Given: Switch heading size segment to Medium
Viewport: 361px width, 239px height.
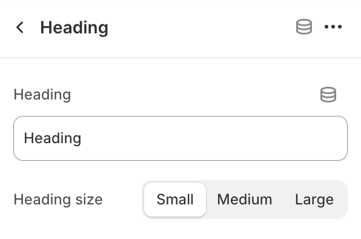Looking at the screenshot, I should click(x=245, y=200).
